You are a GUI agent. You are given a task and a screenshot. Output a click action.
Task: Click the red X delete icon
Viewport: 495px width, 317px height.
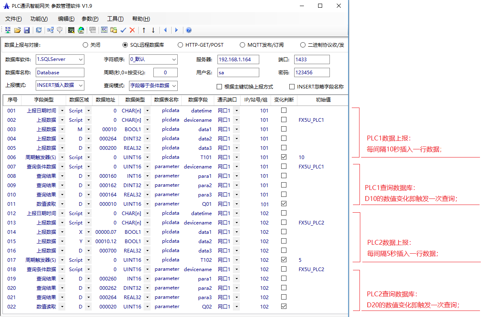132,30
